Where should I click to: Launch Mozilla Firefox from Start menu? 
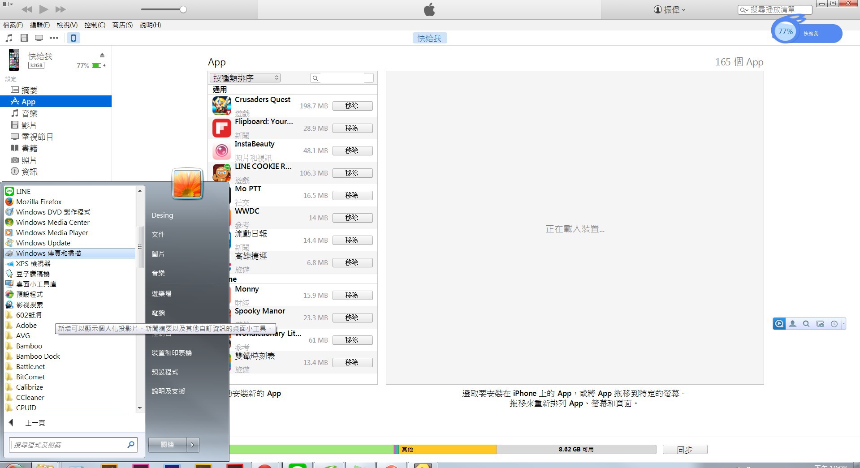pyautogui.click(x=69, y=202)
